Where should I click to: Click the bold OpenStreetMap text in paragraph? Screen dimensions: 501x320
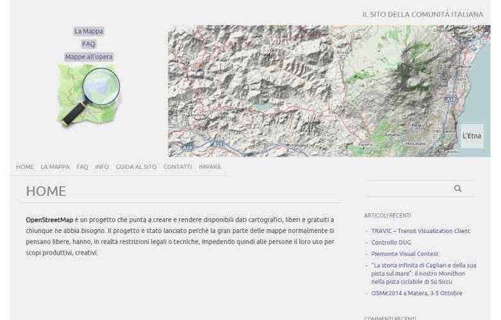pyautogui.click(x=49, y=220)
